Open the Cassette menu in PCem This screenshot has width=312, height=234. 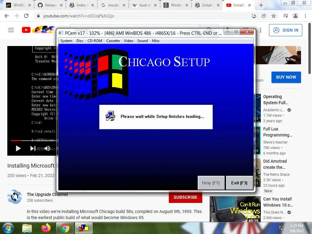(x=113, y=41)
